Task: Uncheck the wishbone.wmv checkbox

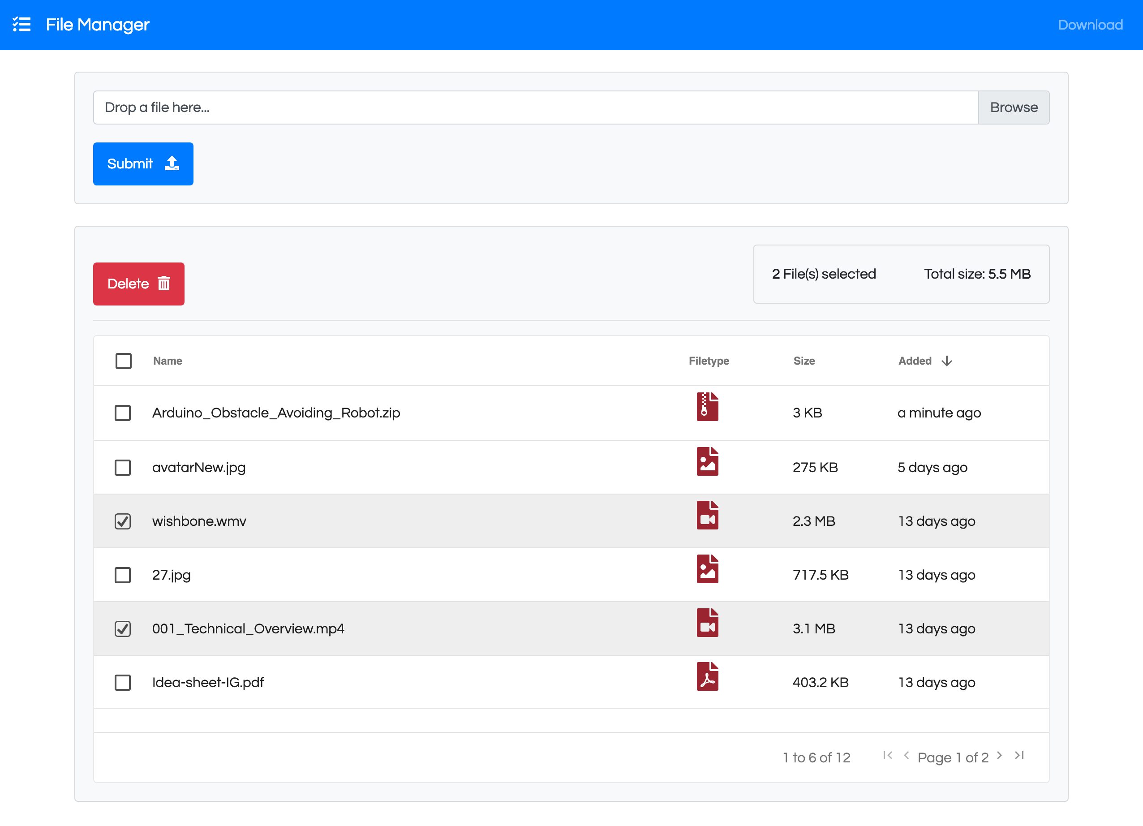Action: (122, 521)
